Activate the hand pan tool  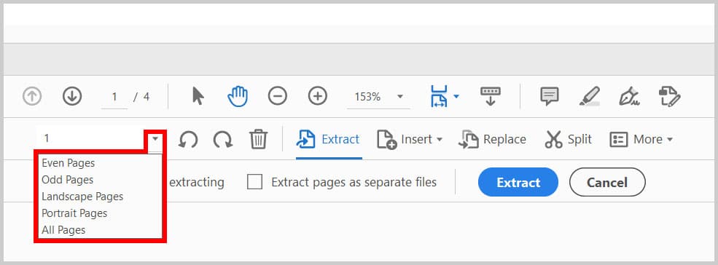(238, 97)
